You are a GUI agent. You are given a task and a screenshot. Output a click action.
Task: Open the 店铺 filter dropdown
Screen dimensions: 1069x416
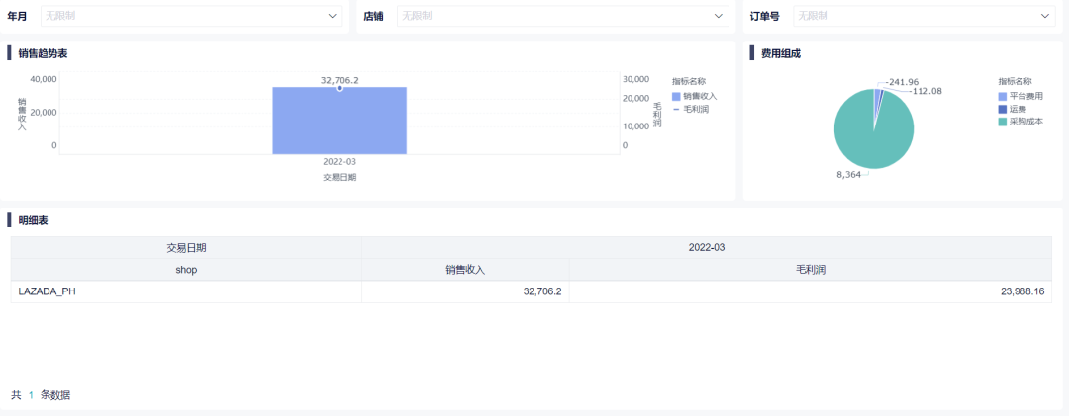[563, 16]
